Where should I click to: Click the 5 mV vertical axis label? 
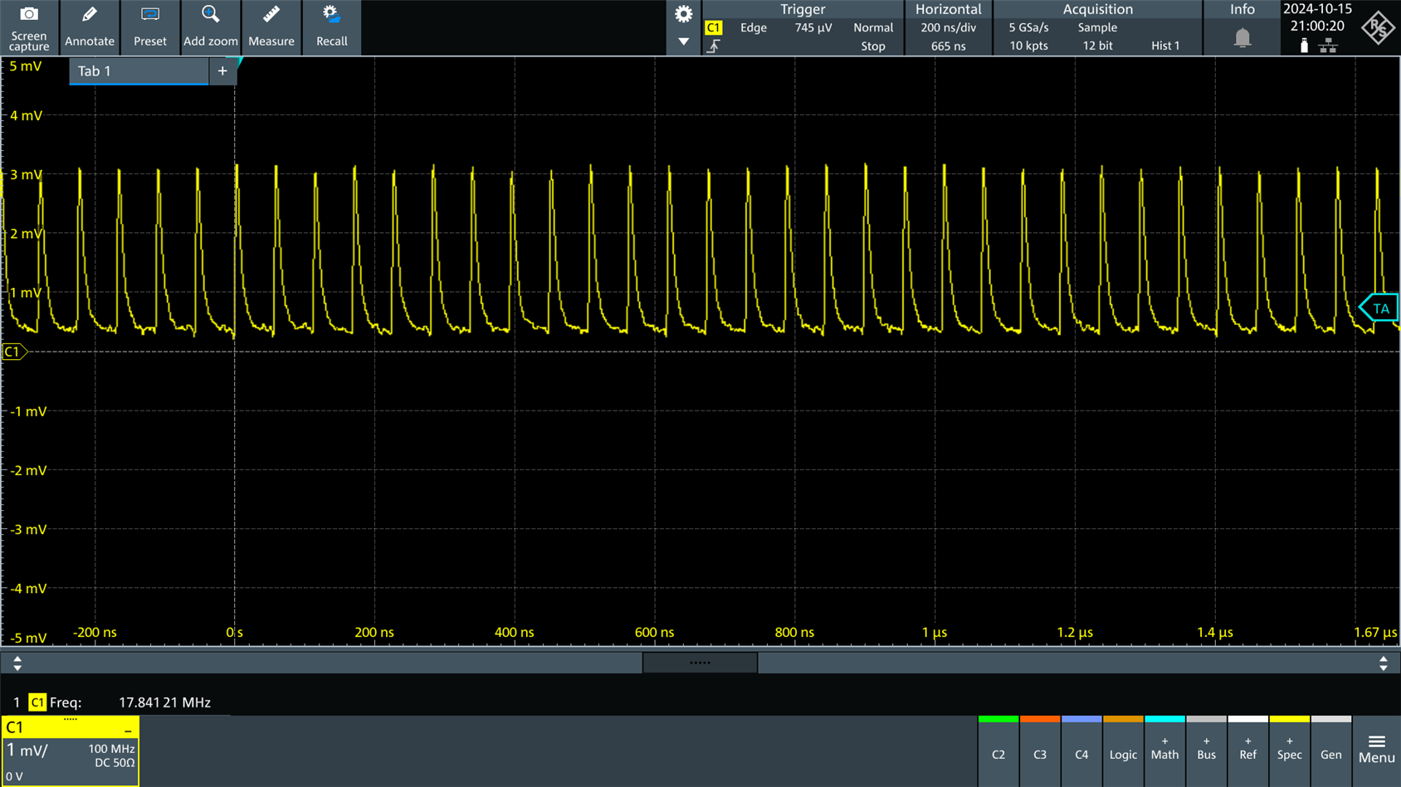click(26, 66)
